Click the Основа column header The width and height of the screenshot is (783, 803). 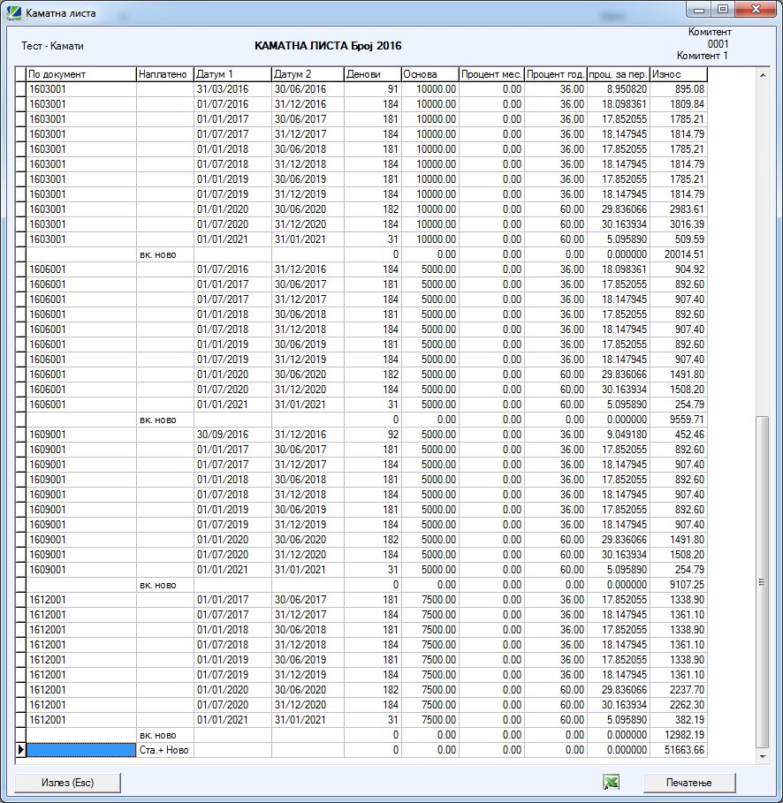coord(430,74)
